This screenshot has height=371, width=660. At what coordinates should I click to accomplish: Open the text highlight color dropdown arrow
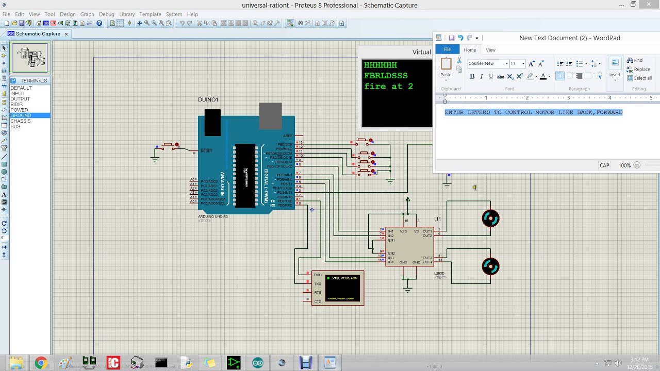[535, 76]
